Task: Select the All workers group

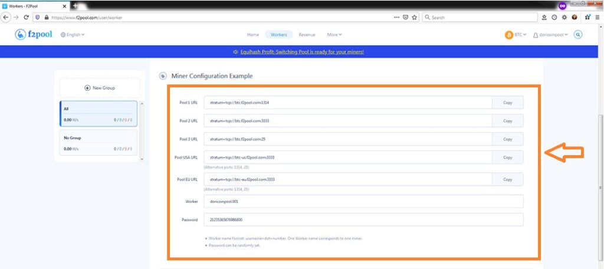Action: point(99,114)
